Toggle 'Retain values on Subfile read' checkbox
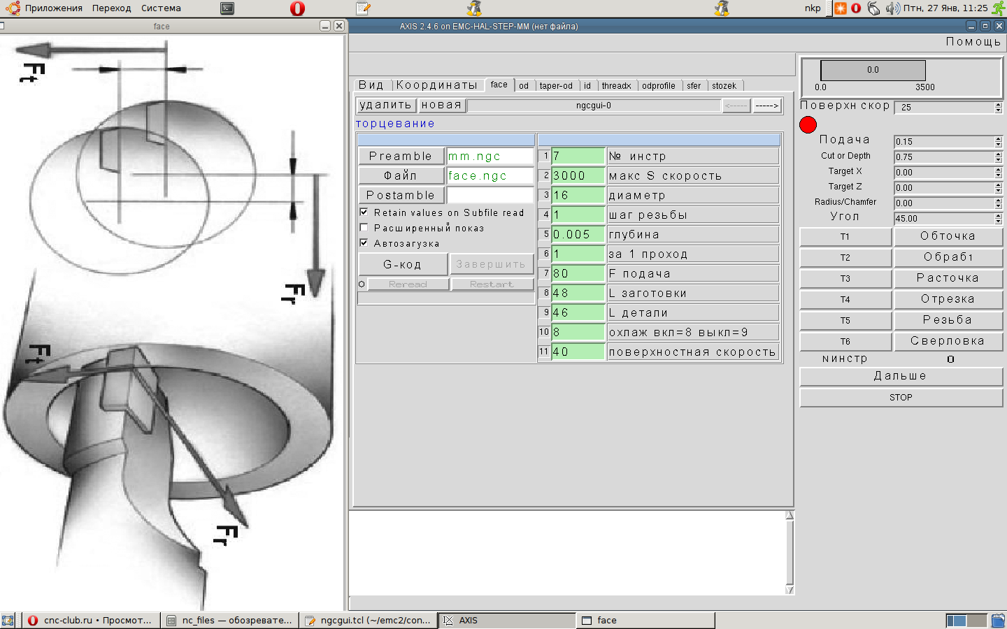Image resolution: width=1007 pixels, height=629 pixels. pyautogui.click(x=364, y=212)
